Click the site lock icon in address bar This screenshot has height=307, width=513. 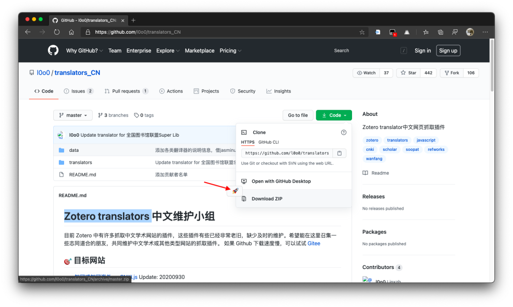[88, 32]
